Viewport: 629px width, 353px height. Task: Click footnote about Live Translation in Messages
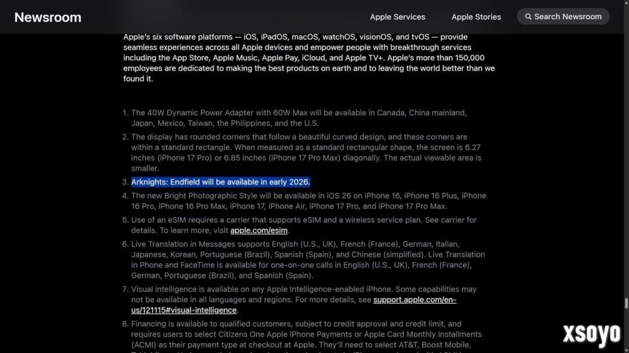(x=308, y=259)
